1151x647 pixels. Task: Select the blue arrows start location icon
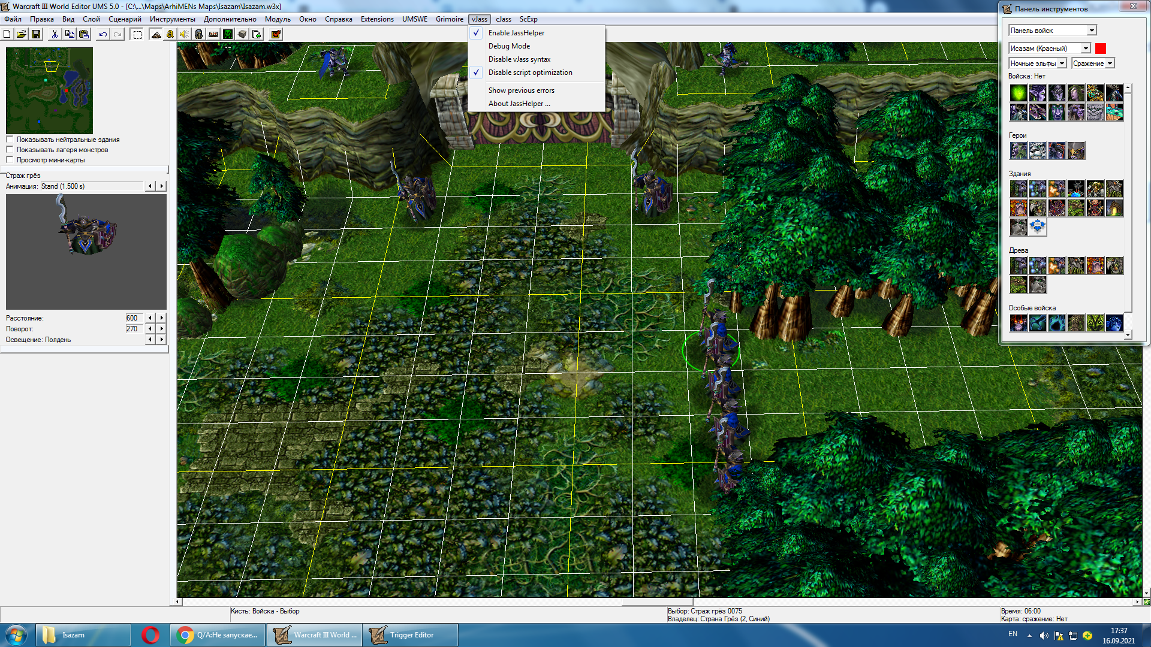[x=1038, y=227]
